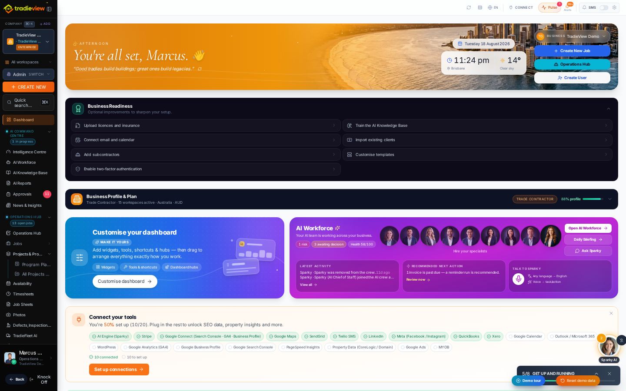The image size is (626, 391).
Task: Open SMS settings gear icon
Action: click(614, 7)
